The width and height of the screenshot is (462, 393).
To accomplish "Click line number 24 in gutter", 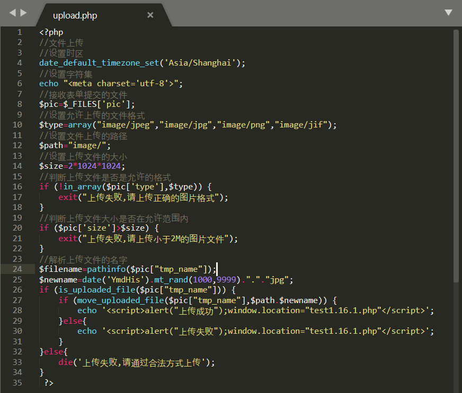I will [x=17, y=269].
